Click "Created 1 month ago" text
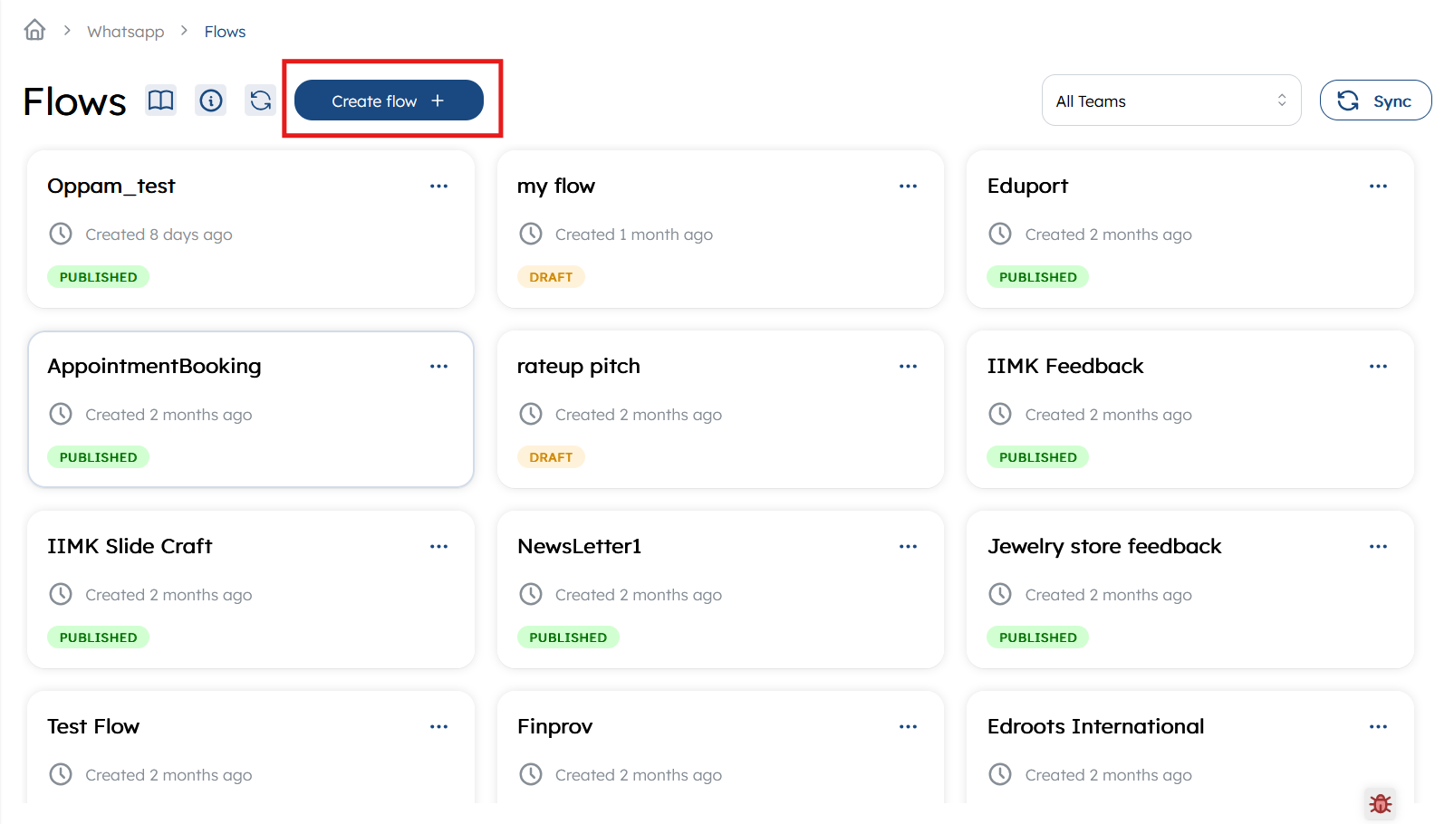1454x824 pixels. click(634, 235)
